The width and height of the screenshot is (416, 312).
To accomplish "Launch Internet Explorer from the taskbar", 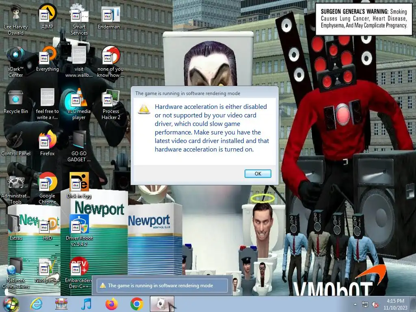I will coord(36,304).
